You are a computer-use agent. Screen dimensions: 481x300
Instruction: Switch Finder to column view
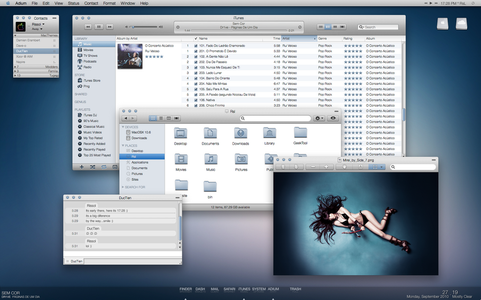click(169, 119)
